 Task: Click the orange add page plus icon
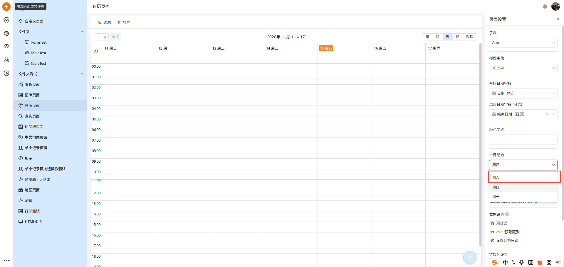[6, 6]
